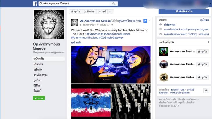Open the plus button for more languages
Screen dimensions: 212x119
click(x=206, y=91)
